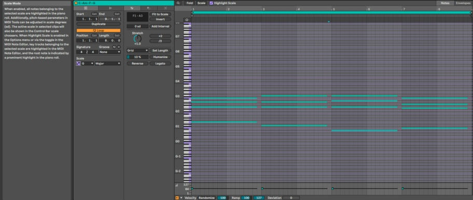Click the Velocity Randomize button
Viewport: 473px width, 200px height.
point(206,198)
